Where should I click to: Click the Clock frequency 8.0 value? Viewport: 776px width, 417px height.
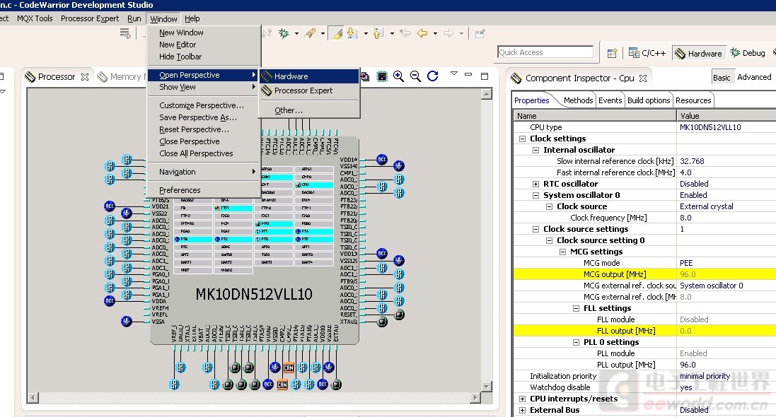tap(726, 218)
